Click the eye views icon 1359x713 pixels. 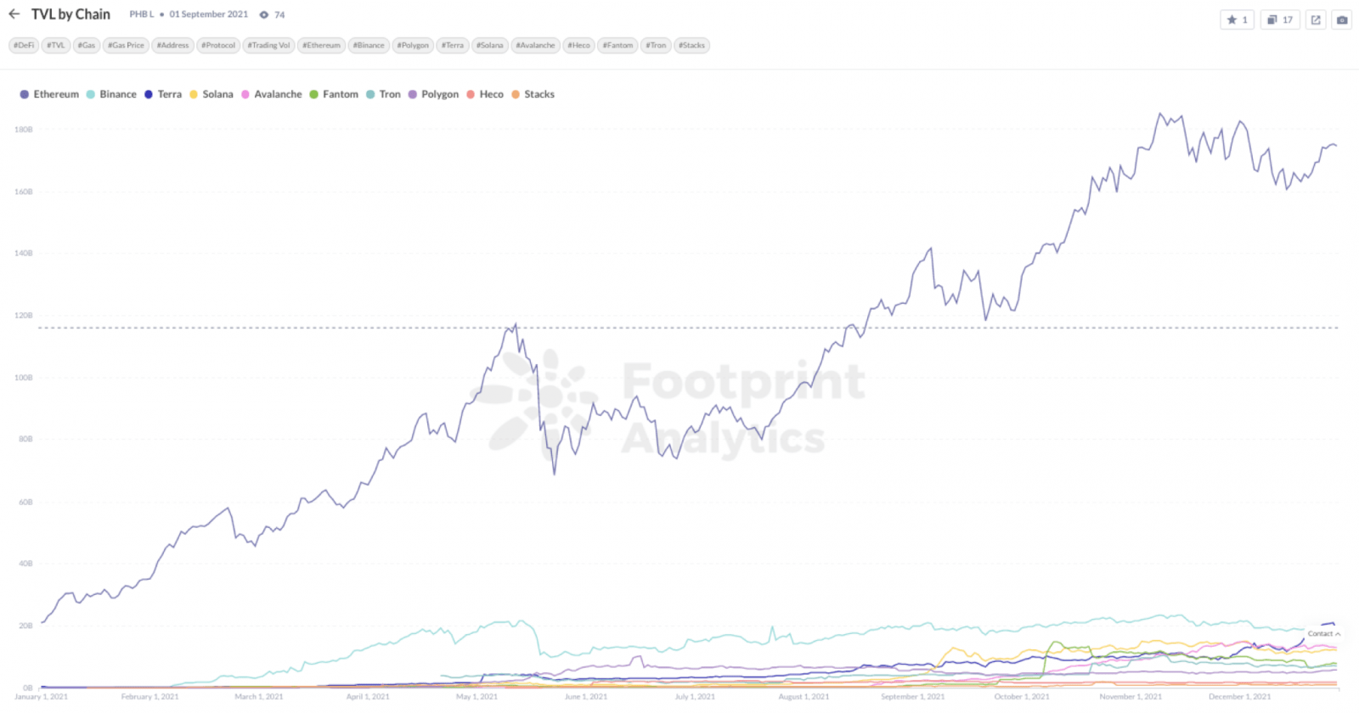264,15
